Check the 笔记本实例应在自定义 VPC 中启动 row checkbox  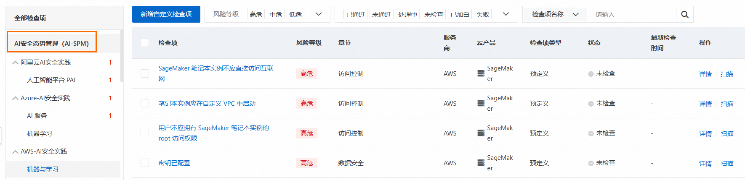tap(145, 103)
